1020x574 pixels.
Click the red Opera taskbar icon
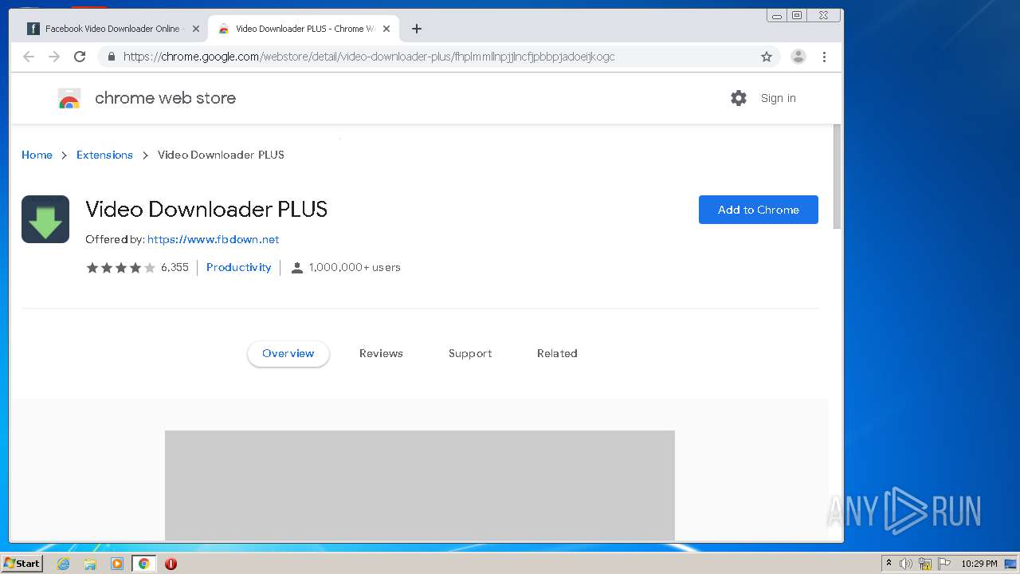point(171,564)
